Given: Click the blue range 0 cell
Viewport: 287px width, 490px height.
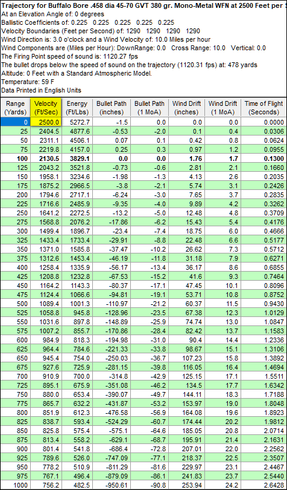Looking at the screenshot, I should click(x=15, y=122).
